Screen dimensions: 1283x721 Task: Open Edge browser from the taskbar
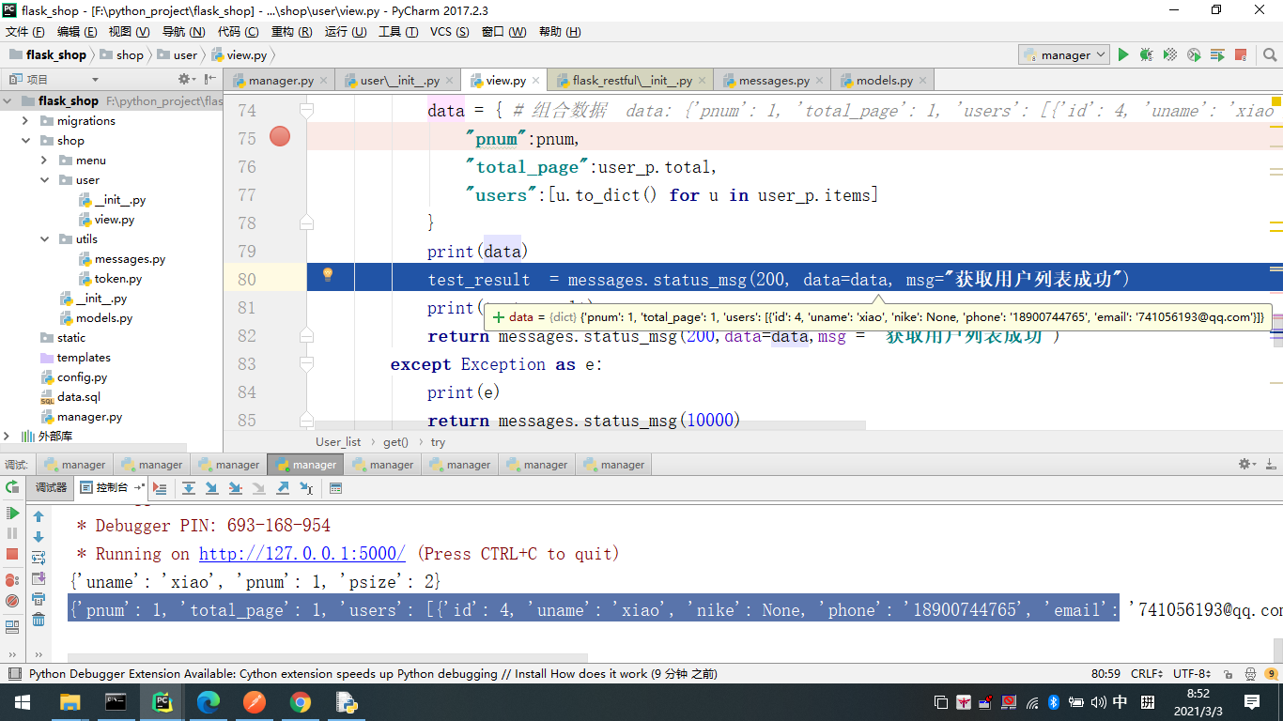pyautogui.click(x=209, y=702)
